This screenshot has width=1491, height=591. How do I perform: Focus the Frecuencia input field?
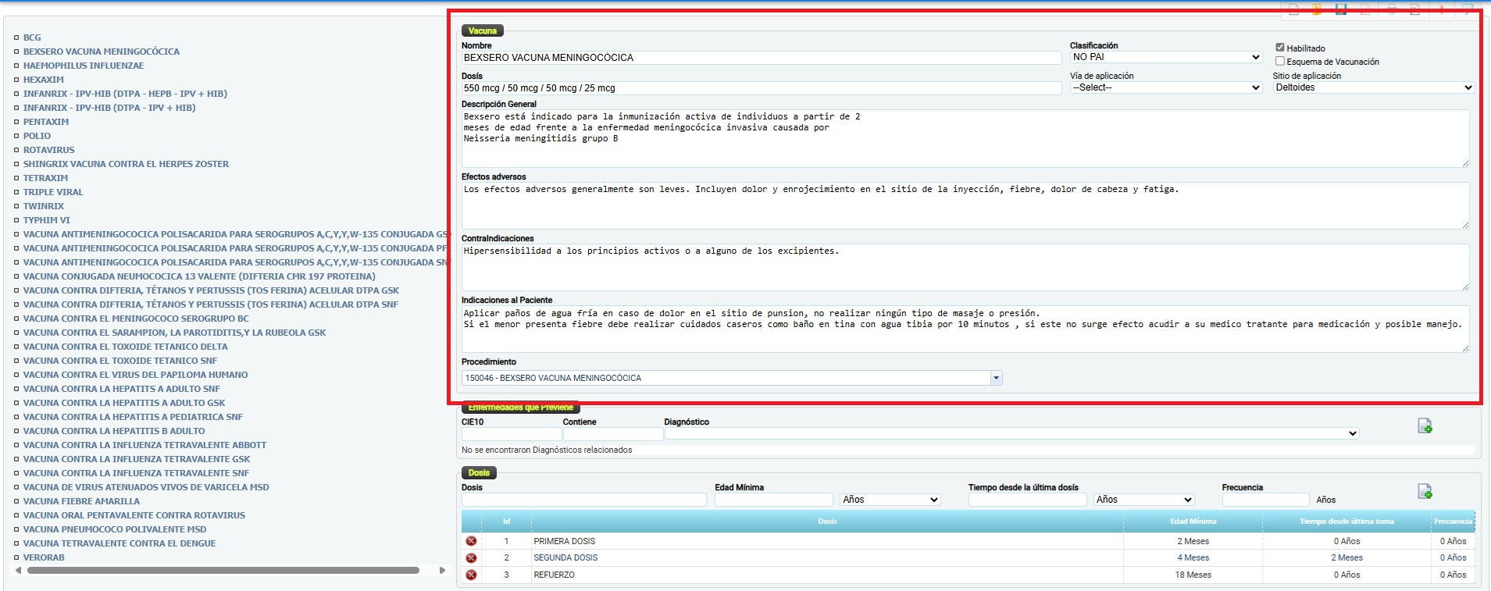[x=1265, y=500]
